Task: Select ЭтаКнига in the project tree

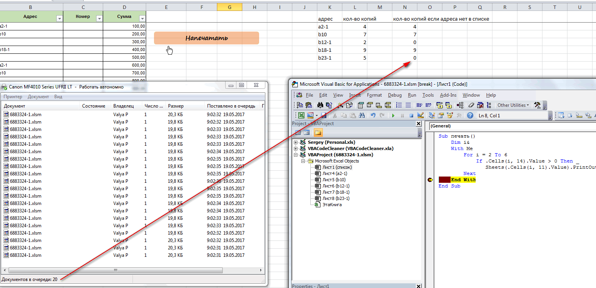Action: (x=332, y=205)
